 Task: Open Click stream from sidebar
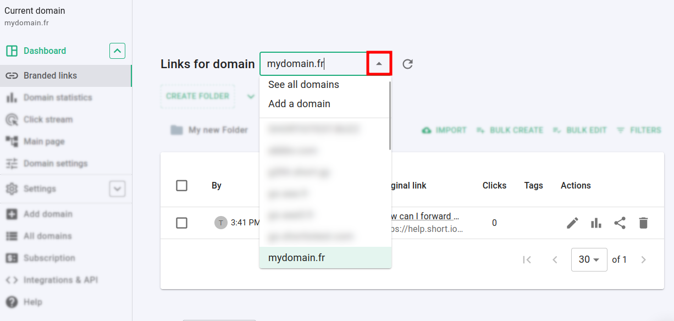tap(48, 119)
